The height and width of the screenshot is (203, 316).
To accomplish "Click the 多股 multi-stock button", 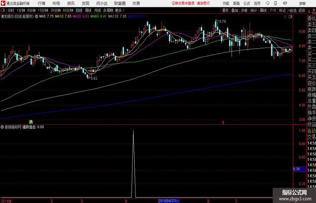I will tap(244, 10).
